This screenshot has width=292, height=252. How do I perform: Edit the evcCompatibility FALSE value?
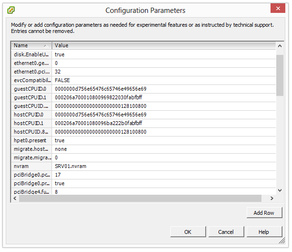tap(63, 80)
